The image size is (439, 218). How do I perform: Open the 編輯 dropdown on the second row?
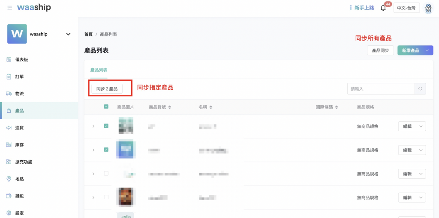point(412,150)
